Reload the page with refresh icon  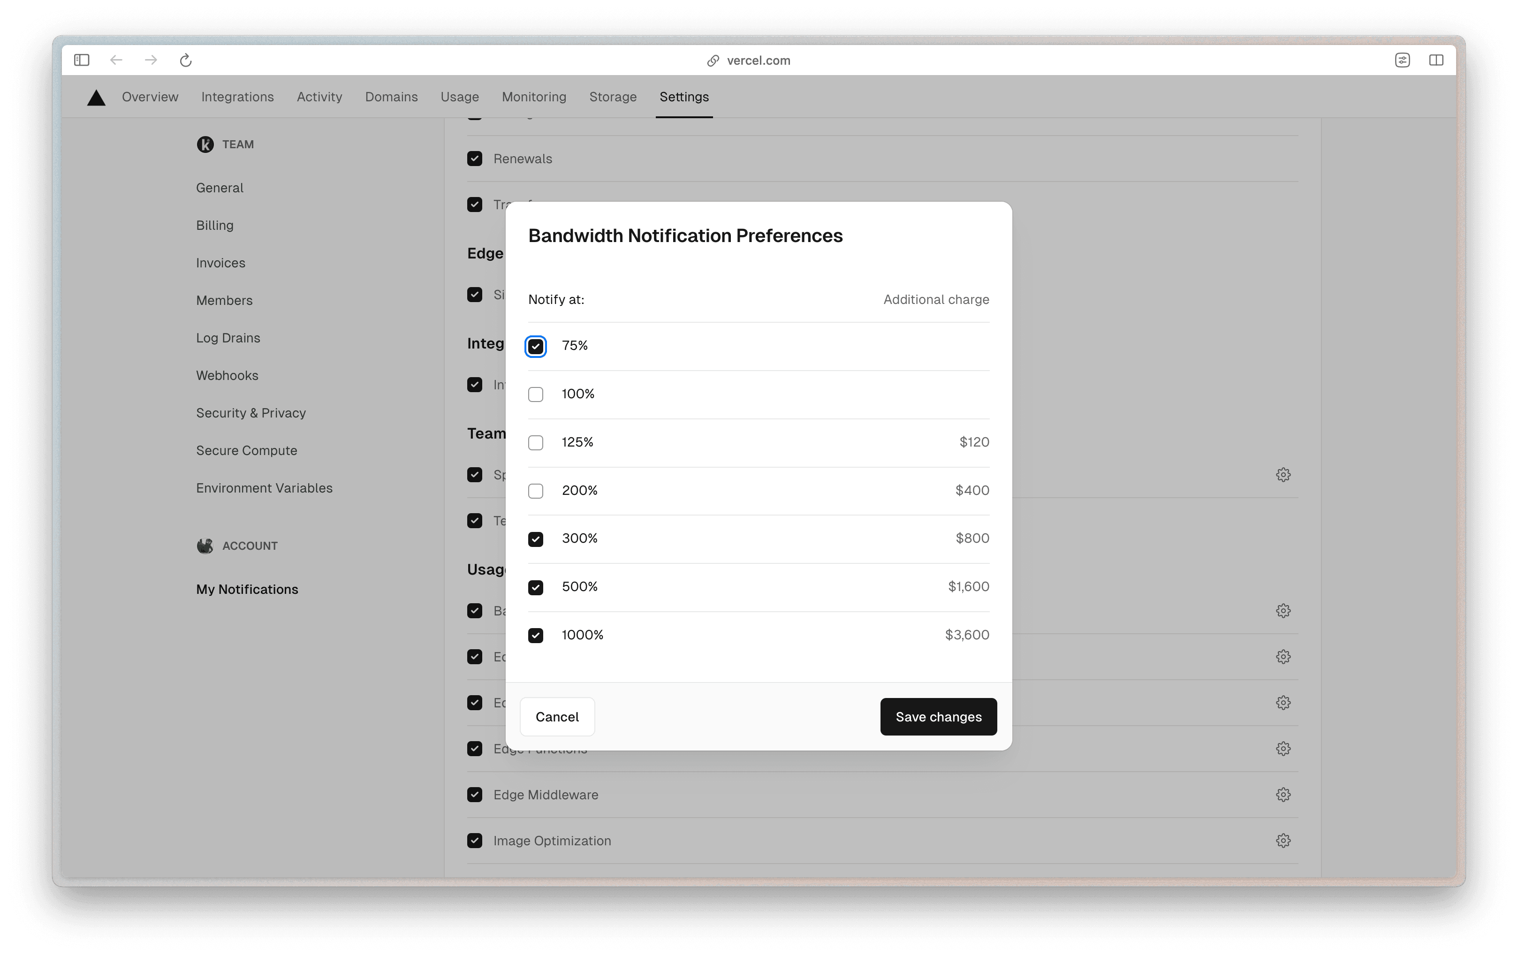pos(185,61)
